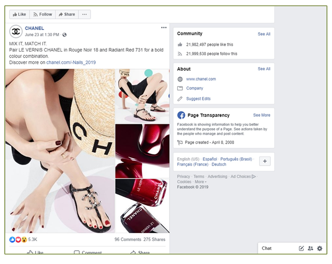This screenshot has width=332, height=264.
Task: Open the Ad Choices footer link
Action: pyautogui.click(x=243, y=177)
